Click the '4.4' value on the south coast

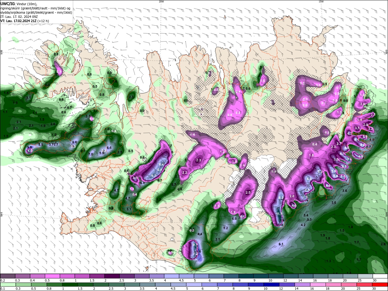[200, 234]
